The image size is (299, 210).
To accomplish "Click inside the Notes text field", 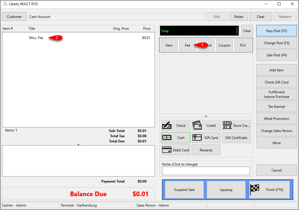I will (x=206, y=171).
